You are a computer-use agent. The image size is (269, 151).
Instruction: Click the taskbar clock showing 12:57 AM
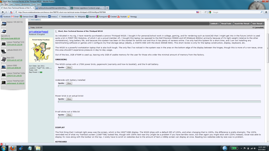[x=262, y=148]
